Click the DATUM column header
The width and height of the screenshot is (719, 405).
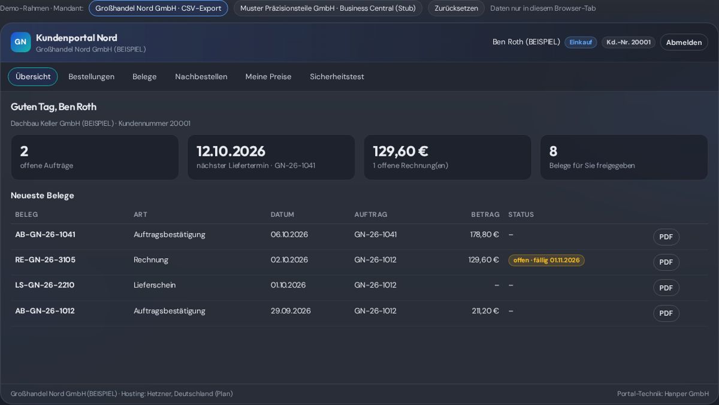click(282, 214)
